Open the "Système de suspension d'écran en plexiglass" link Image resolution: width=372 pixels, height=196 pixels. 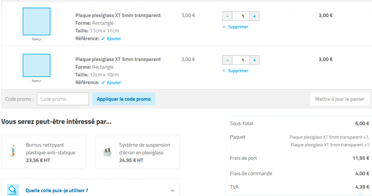[x=144, y=149]
